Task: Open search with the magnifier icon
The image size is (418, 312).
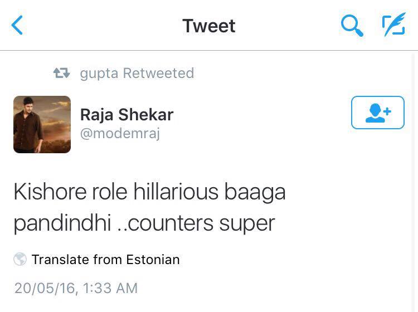Action: (352, 26)
